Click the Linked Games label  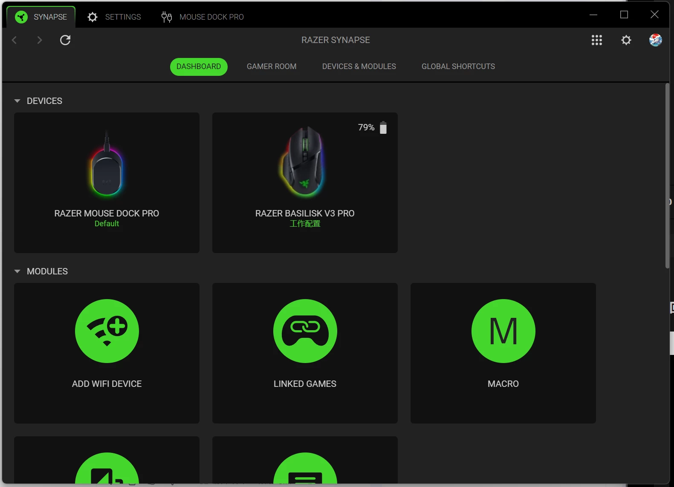(x=305, y=384)
